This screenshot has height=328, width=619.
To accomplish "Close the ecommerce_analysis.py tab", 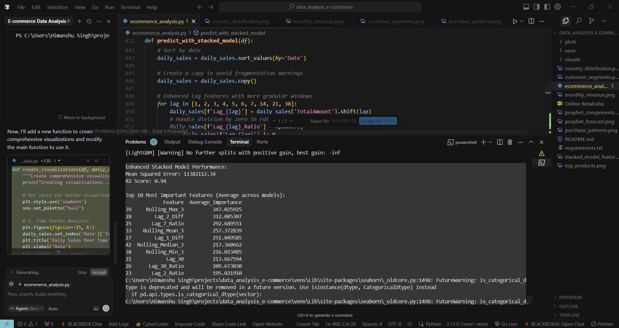I will point(194,21).
